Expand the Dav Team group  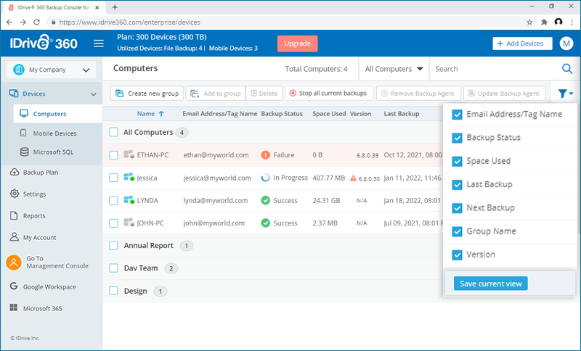click(141, 268)
